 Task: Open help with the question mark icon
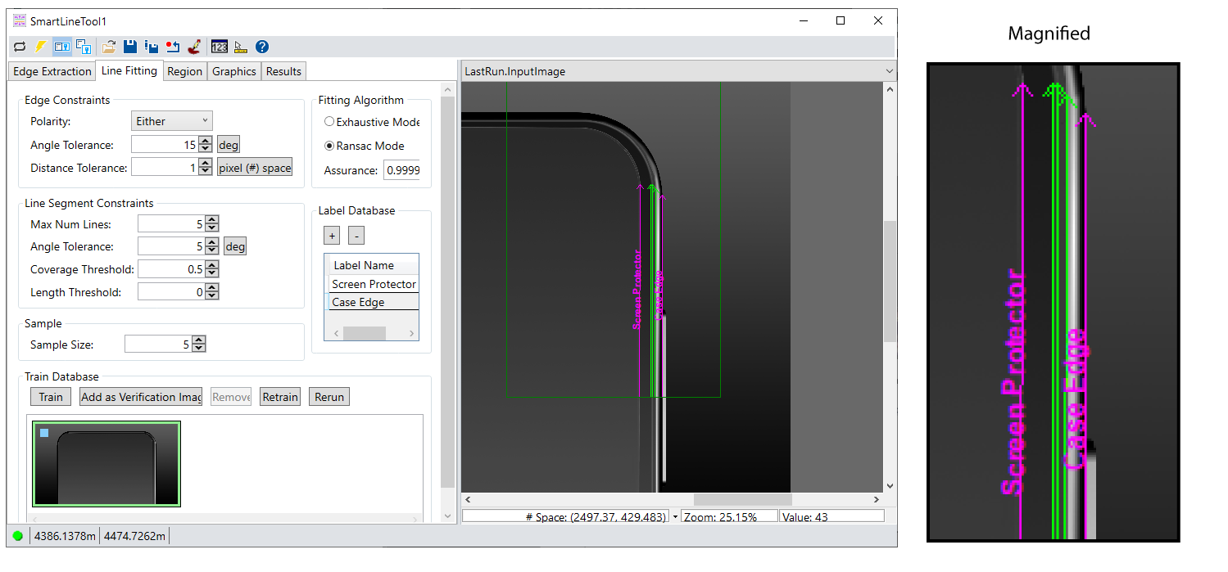click(x=262, y=47)
